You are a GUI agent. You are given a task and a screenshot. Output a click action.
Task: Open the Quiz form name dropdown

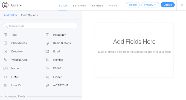(x=16, y=5)
